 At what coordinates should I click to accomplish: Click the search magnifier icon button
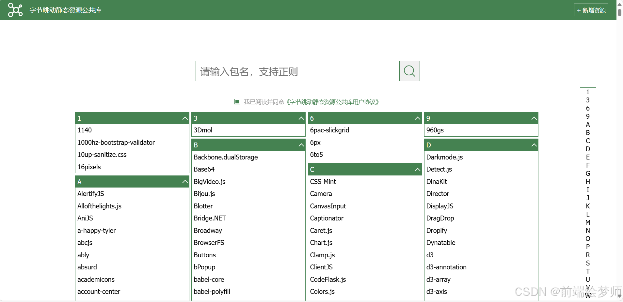tap(409, 71)
